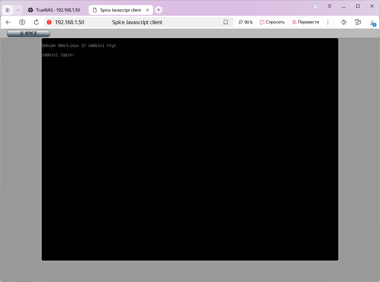Open the Yandex home button
380x282 pixels.
(x=22, y=22)
